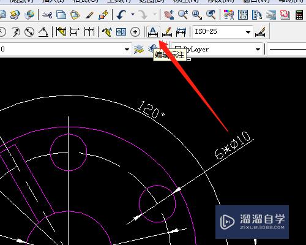Click the Paste from clipboard icon

pos(75,15)
